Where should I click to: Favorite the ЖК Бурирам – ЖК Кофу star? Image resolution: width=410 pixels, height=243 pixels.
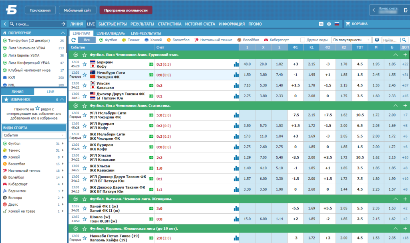click(84, 147)
